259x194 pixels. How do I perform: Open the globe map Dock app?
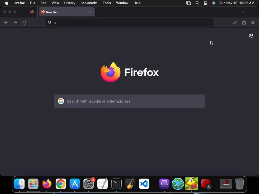coord(178,184)
